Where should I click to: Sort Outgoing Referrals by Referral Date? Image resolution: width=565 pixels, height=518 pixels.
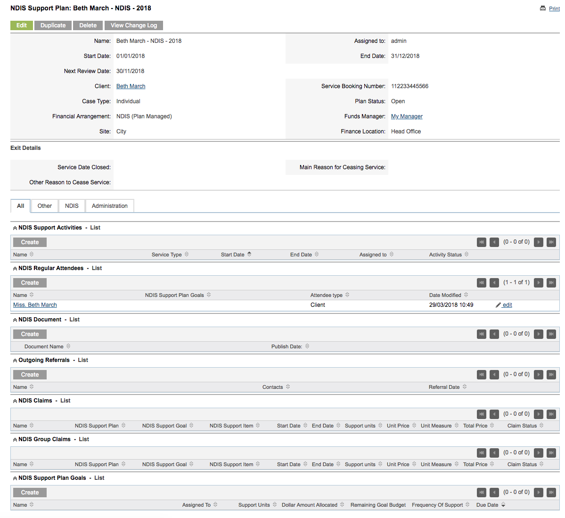click(448, 387)
